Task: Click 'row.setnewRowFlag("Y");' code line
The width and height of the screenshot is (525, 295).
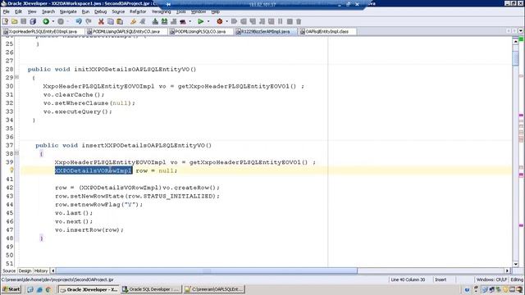Action: [98, 204]
